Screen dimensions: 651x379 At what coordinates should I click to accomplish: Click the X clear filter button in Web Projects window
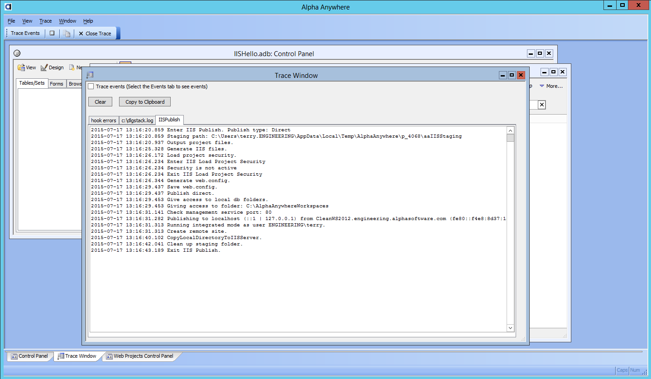pos(542,105)
